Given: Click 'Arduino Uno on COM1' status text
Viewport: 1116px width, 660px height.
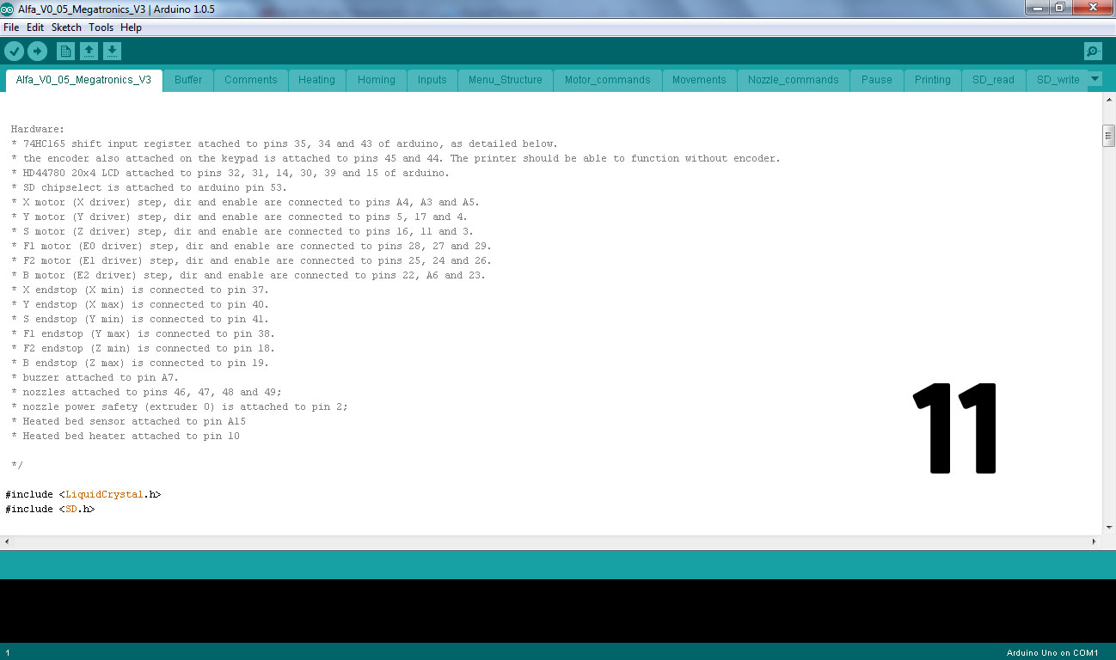Looking at the screenshot, I should point(1052,653).
